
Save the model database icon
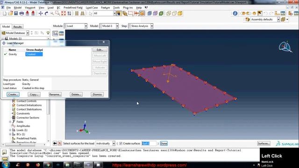coord(16,14)
